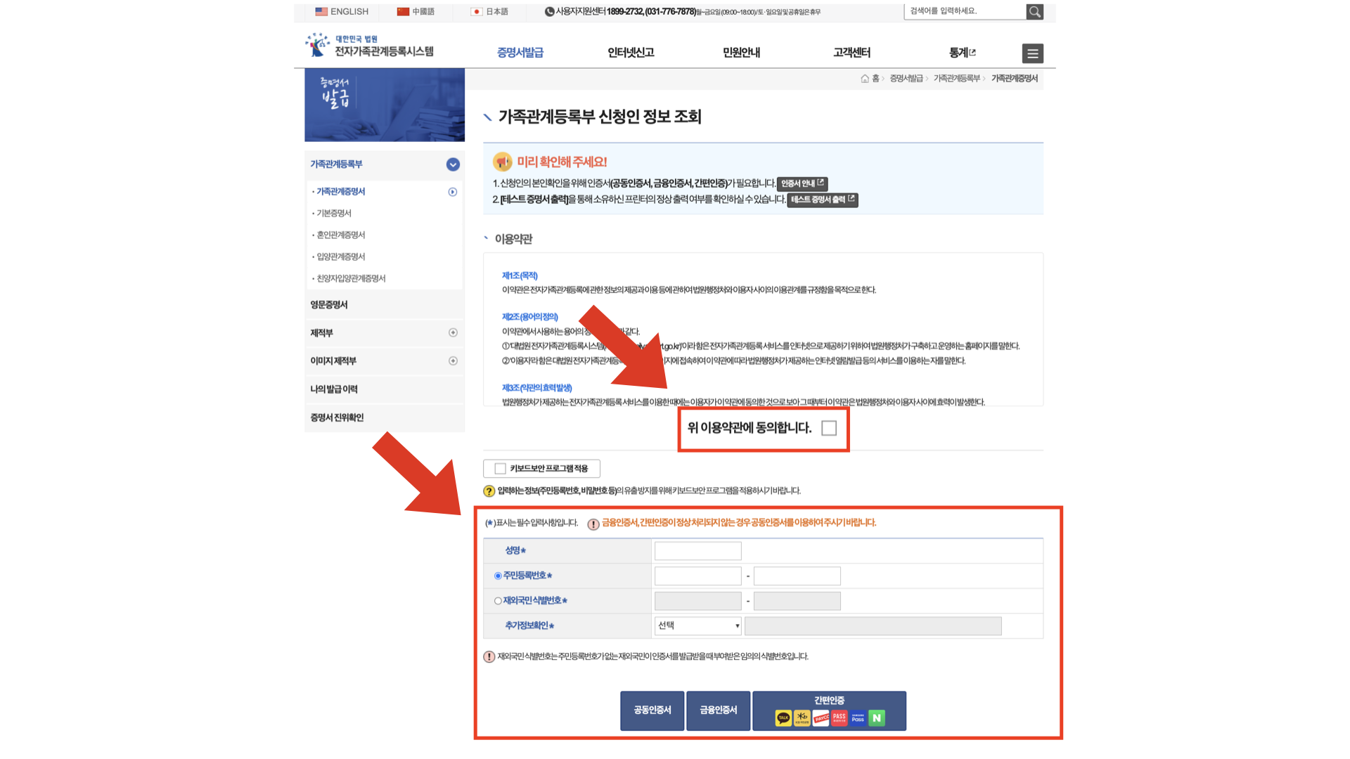
Task: Click the 금융인증서 button
Action: coord(718,711)
